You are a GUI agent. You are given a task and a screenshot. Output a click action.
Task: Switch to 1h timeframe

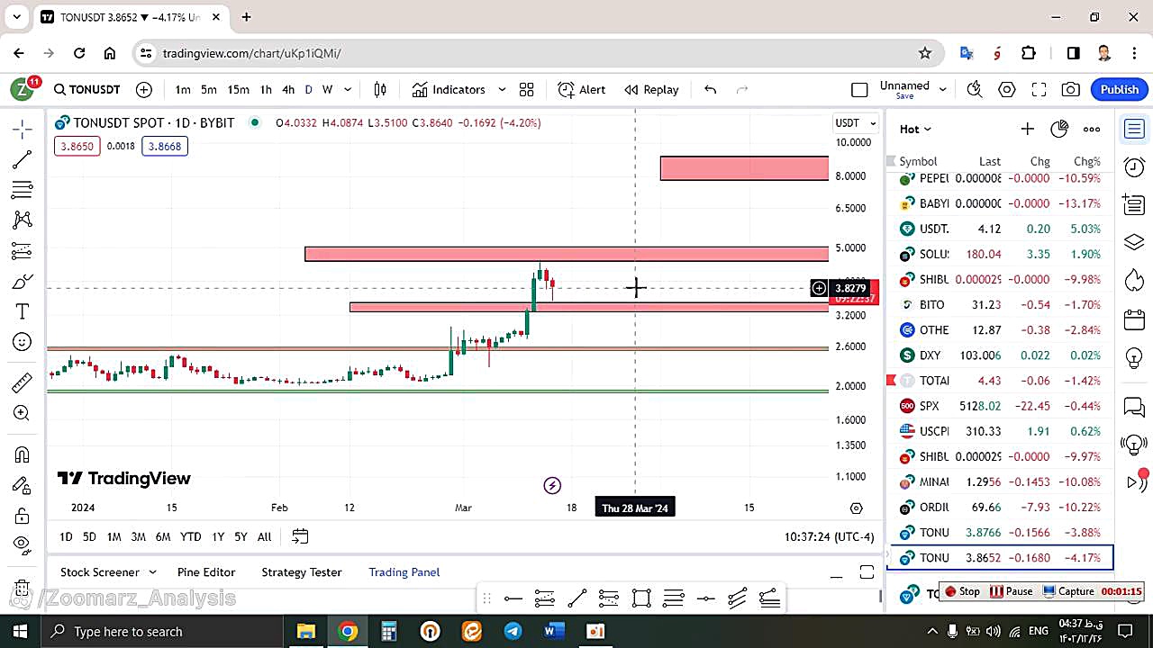[266, 89]
